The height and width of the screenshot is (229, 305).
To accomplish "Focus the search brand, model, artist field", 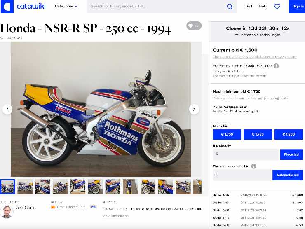I will [157, 7].
